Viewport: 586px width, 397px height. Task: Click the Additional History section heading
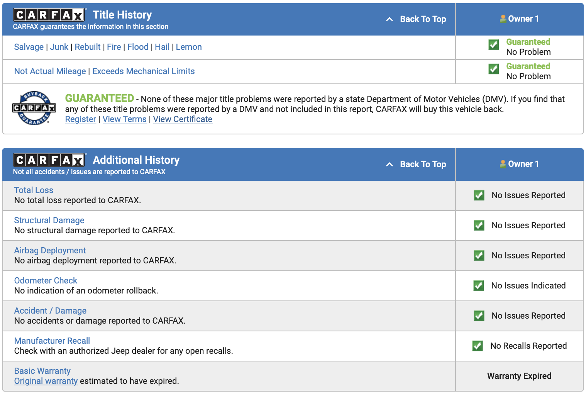[136, 160]
